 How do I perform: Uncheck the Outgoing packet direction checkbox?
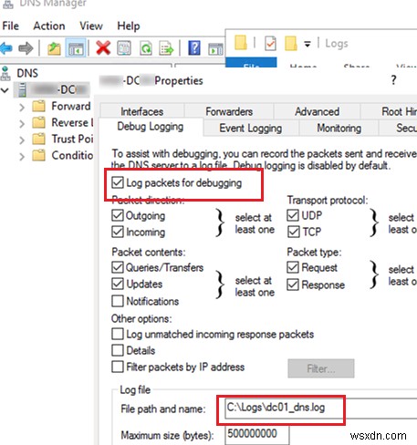click(118, 215)
